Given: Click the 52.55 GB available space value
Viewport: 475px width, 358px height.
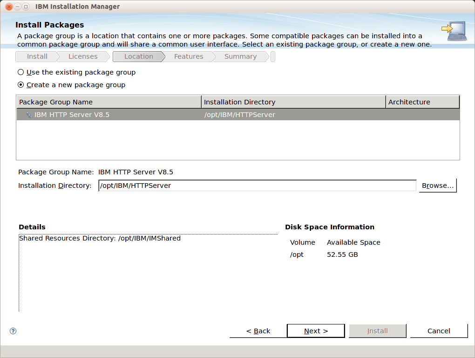Looking at the screenshot, I should click(342, 255).
